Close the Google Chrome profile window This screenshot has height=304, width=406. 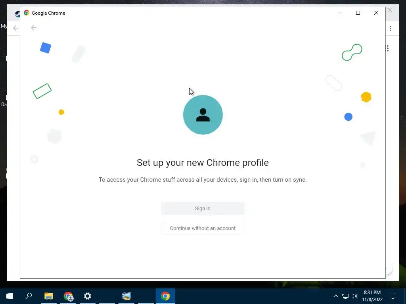pyautogui.click(x=376, y=13)
